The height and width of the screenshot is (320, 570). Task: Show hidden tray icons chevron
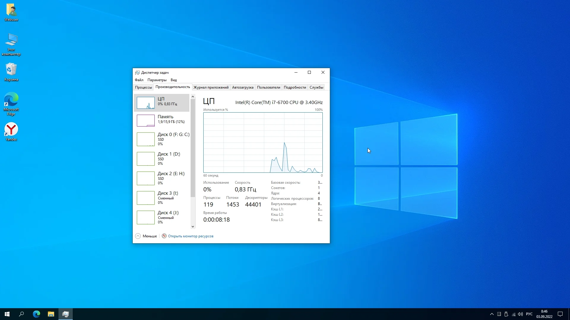(492, 314)
